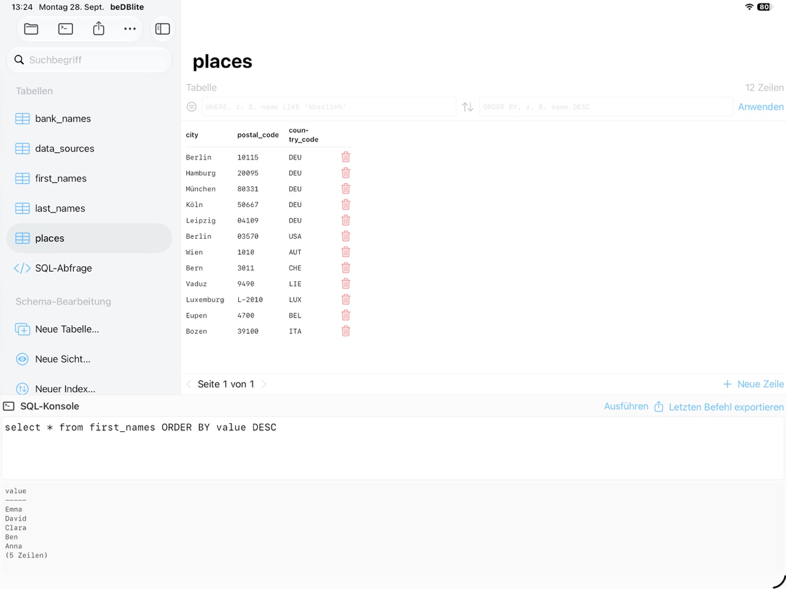Viewport: 786px width, 589px height.
Task: Click the ORDER BY input field
Action: tap(606, 107)
